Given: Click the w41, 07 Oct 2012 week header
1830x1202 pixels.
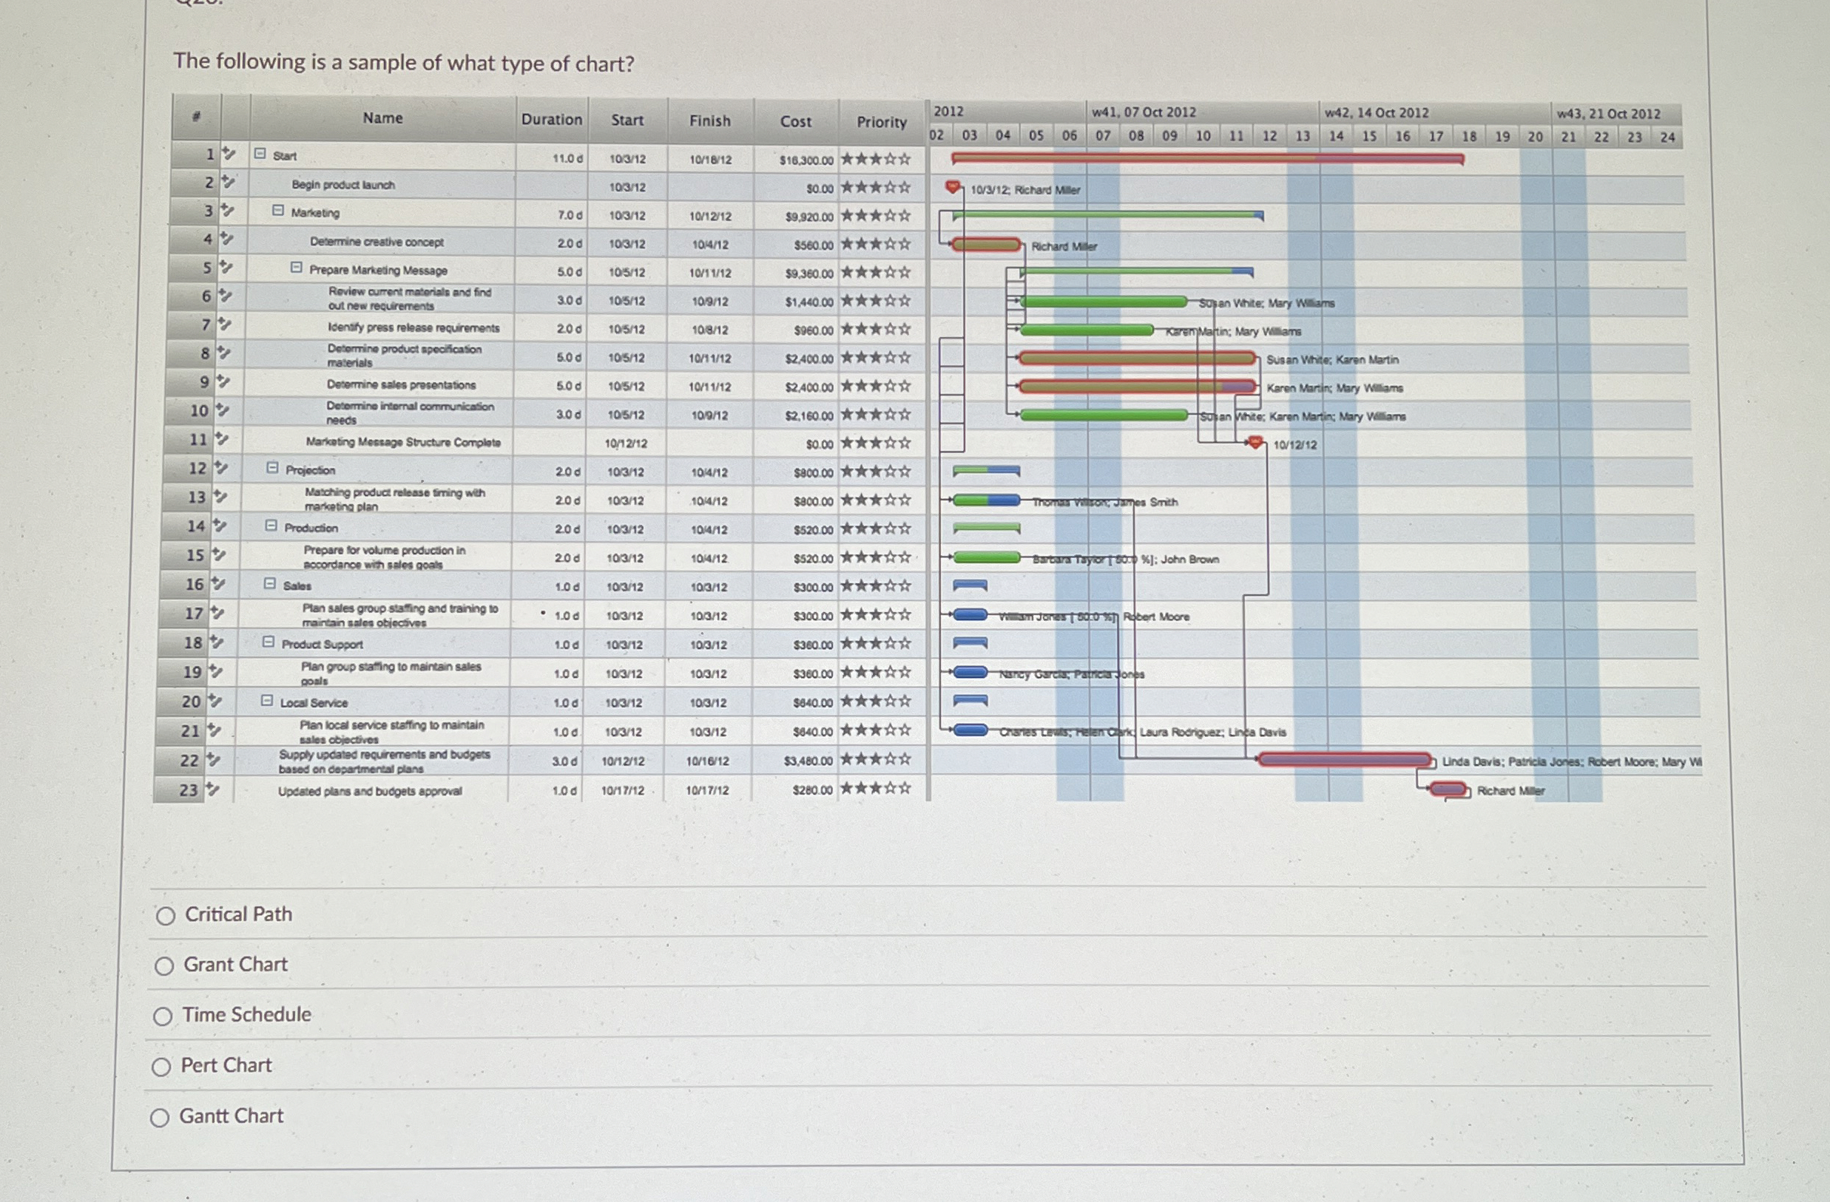Looking at the screenshot, I should click(x=1144, y=112).
